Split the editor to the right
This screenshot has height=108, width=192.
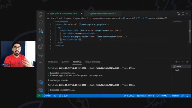183,13
